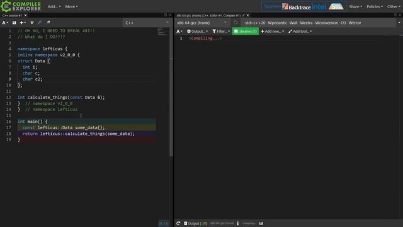Click the compiler options input field
403x227 pixels.
(x=319, y=23)
